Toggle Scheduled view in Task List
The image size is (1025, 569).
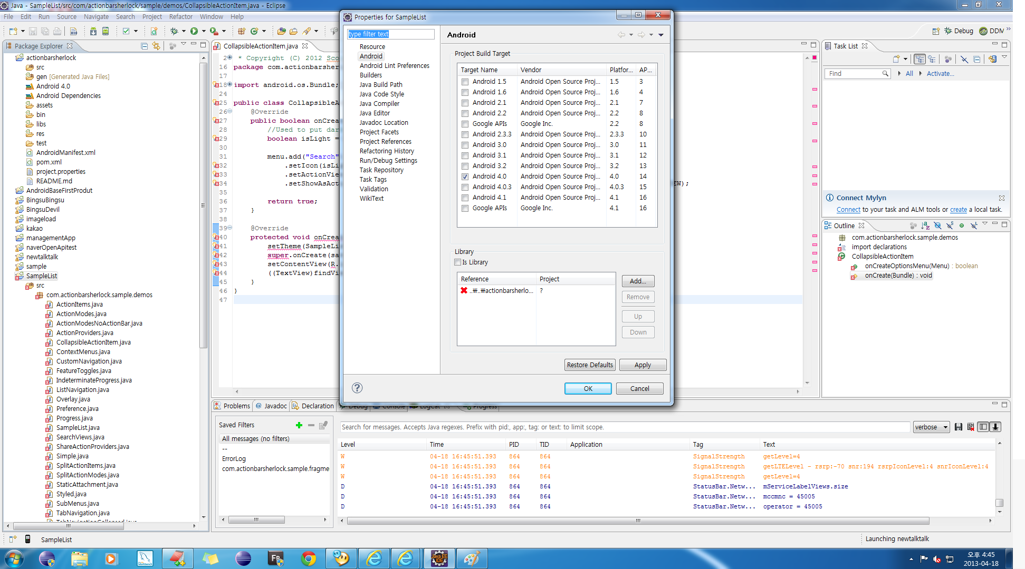coord(932,59)
